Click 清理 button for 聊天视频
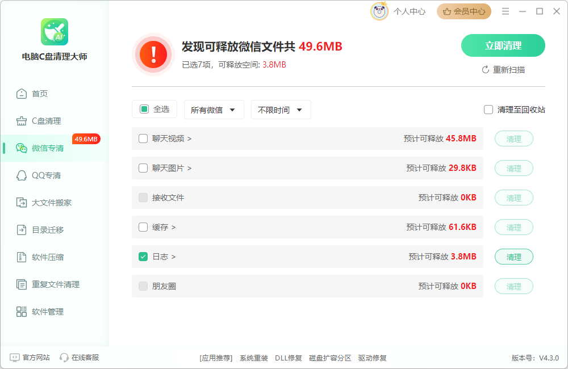Viewport: 568px width, 369px height. [514, 139]
